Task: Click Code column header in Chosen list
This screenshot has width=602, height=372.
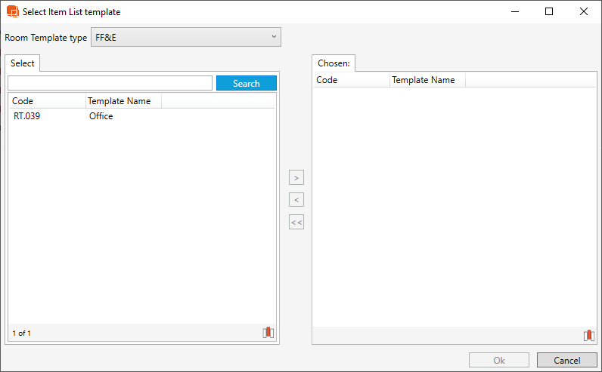Action: point(351,80)
